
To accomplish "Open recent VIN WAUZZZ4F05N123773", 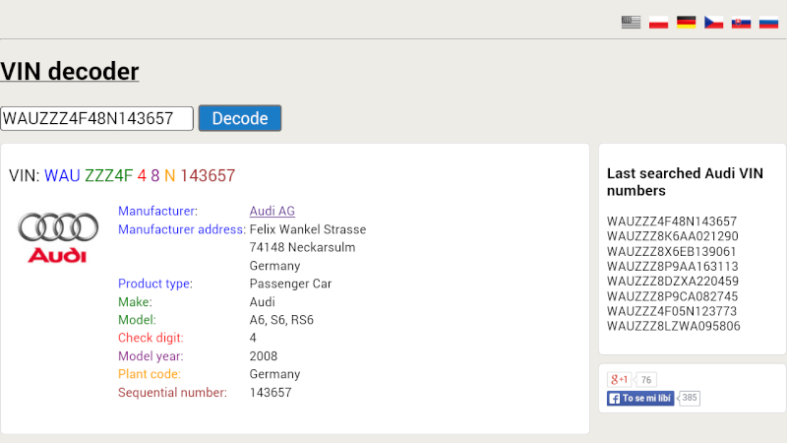I will click(x=672, y=311).
